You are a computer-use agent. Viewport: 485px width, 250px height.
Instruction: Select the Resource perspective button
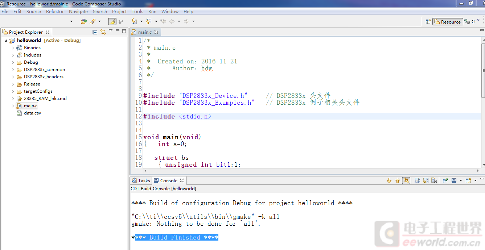(448, 22)
